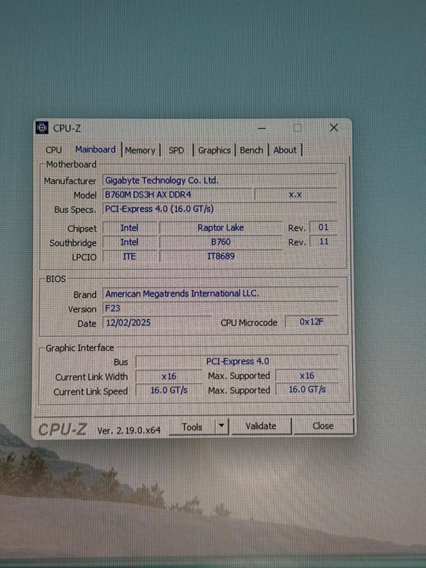Click the Manufacturer field Gigabyte Technology Co. Ltd.
This screenshot has height=568, width=426.
click(x=220, y=181)
